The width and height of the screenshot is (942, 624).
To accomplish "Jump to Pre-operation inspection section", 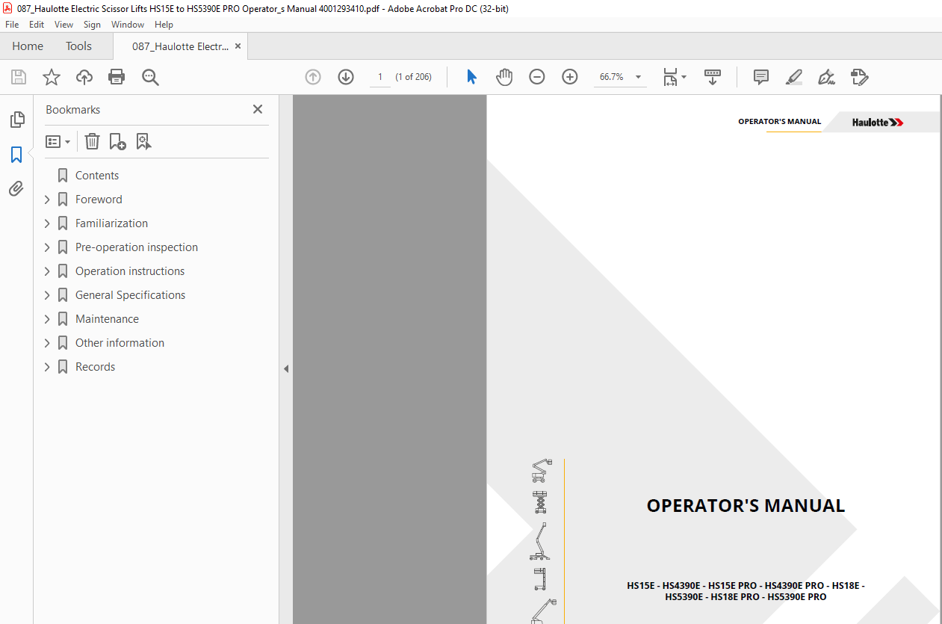I will tap(137, 247).
